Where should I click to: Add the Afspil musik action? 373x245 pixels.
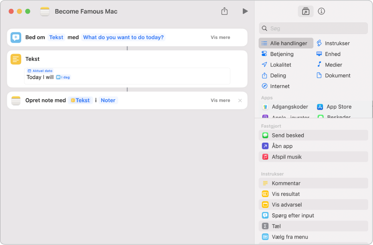tap(313, 157)
